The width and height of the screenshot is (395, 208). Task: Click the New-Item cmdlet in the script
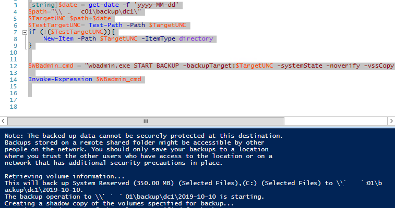(x=58, y=38)
